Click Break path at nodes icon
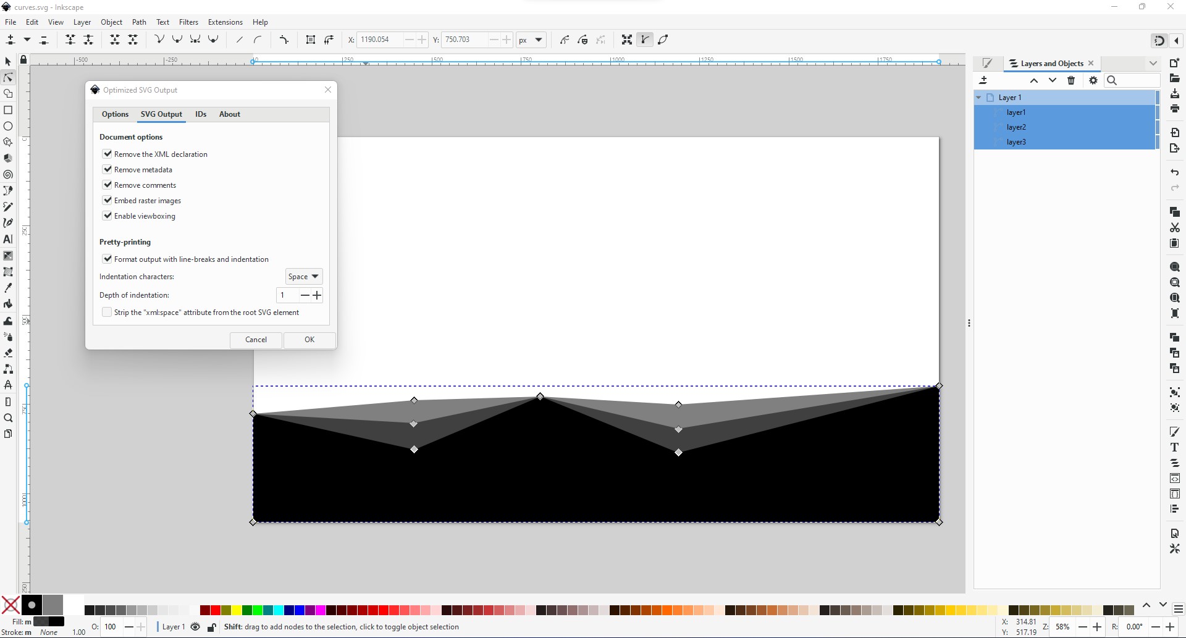Screen dimensions: 1186x638 (x=88, y=40)
